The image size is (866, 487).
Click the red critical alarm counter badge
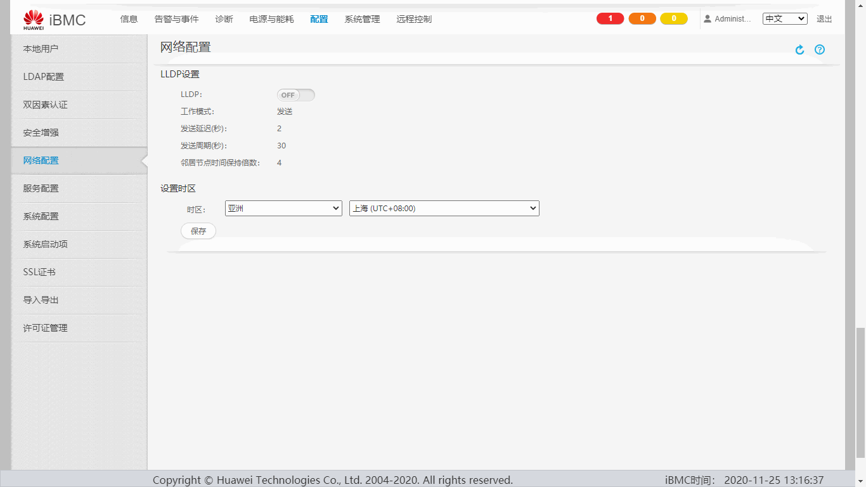tap(610, 19)
